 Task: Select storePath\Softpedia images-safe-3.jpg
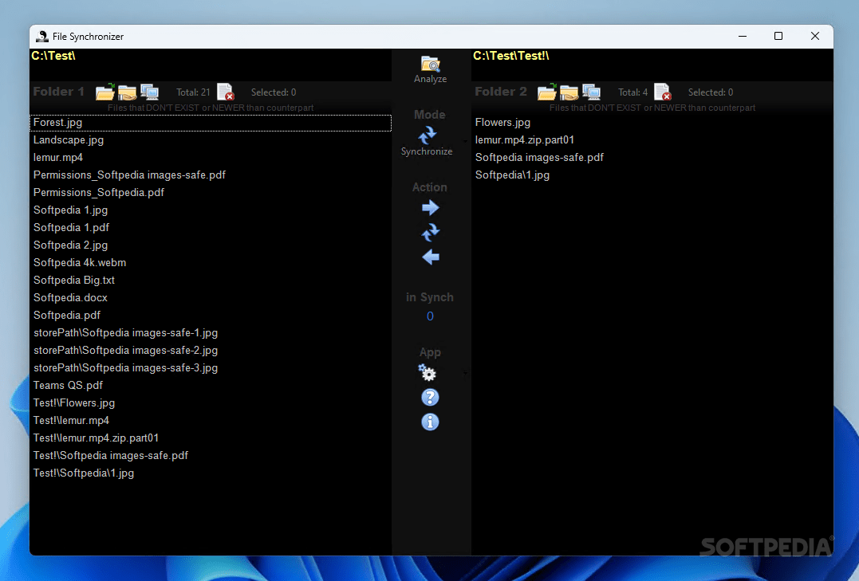[x=211, y=368]
